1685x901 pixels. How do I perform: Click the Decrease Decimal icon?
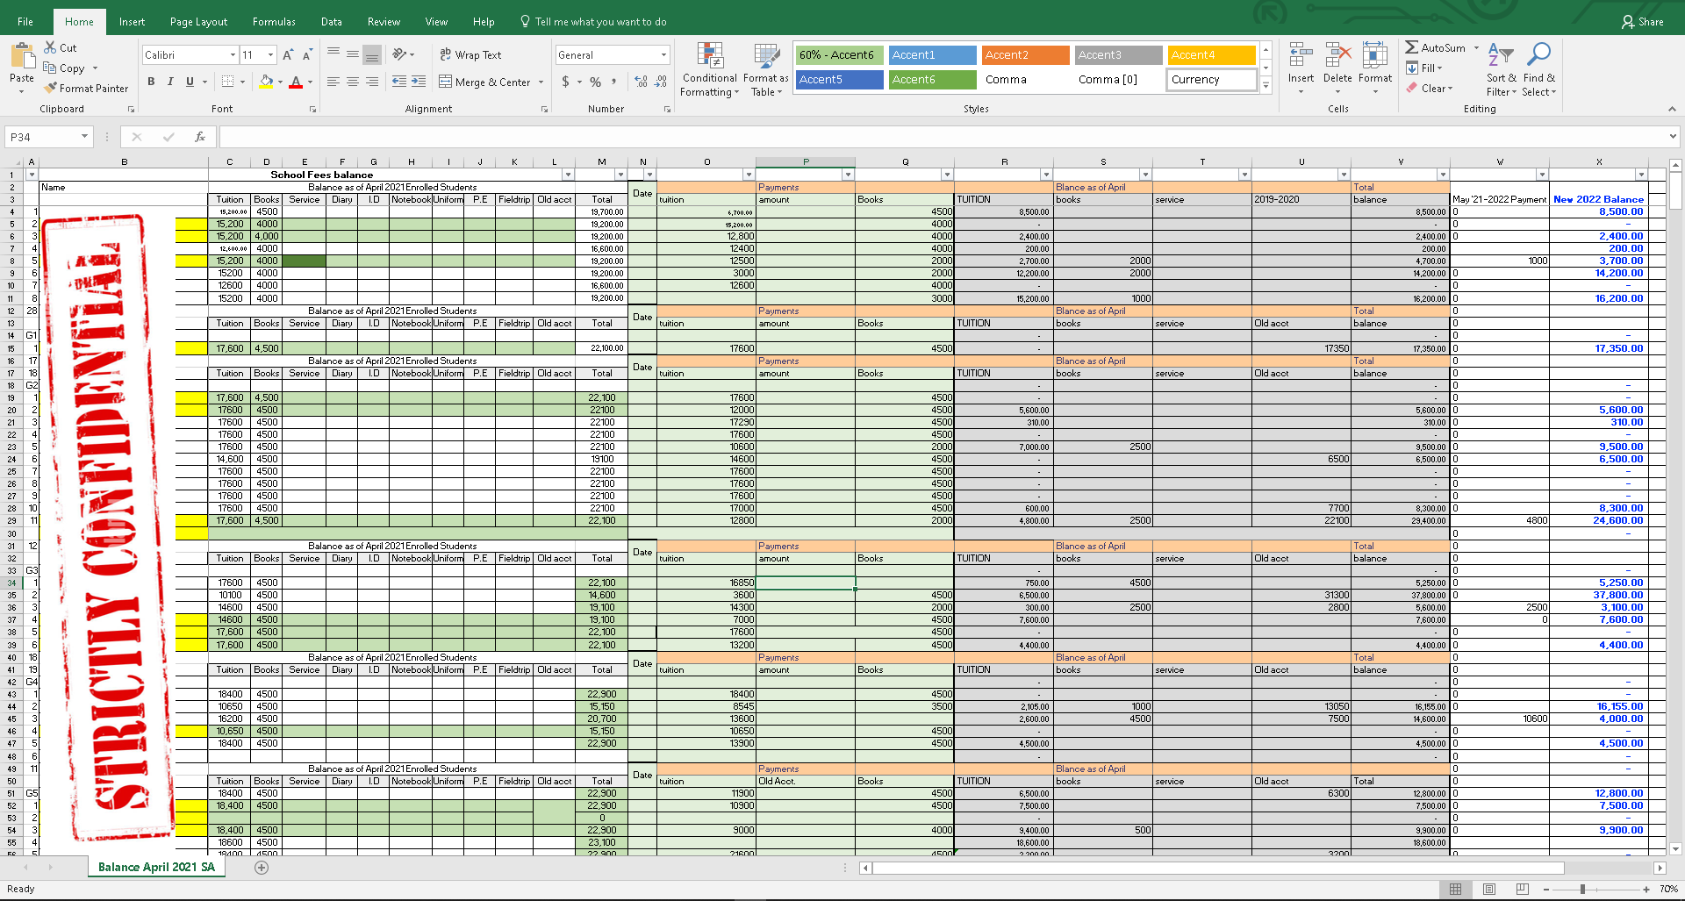pyautogui.click(x=661, y=82)
